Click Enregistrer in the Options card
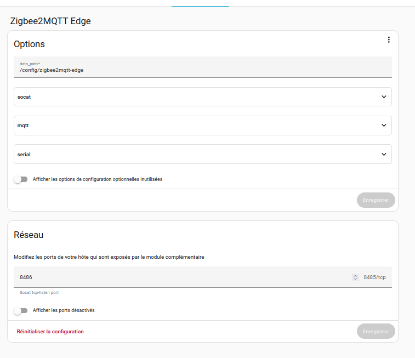 click(376, 200)
